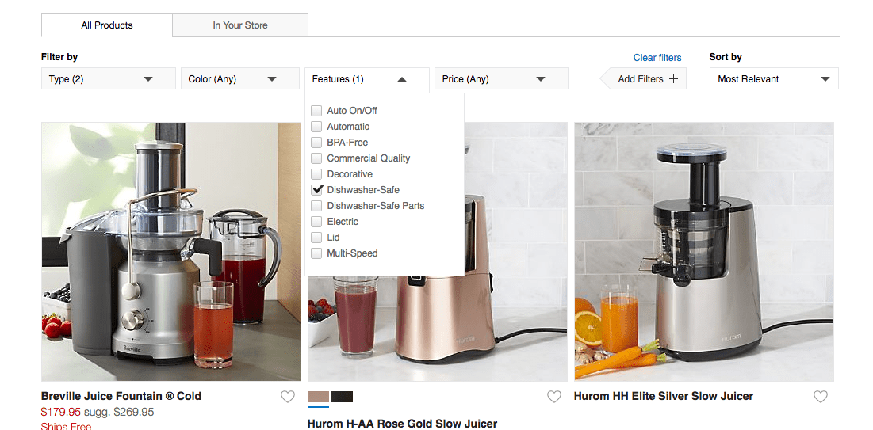The width and height of the screenshot is (873, 430).
Task: Enable the Electric feature checkbox
Action: click(x=316, y=222)
